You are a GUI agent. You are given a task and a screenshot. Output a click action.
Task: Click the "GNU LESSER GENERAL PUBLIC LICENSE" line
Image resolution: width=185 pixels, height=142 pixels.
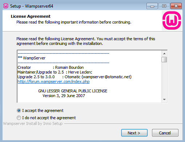[x=73, y=91]
